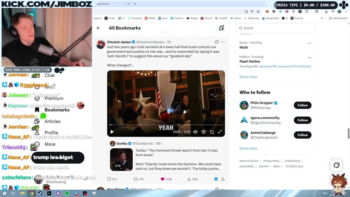The image size is (350, 197).
Task: Open more options for Nicki trend
Action: [309, 43]
